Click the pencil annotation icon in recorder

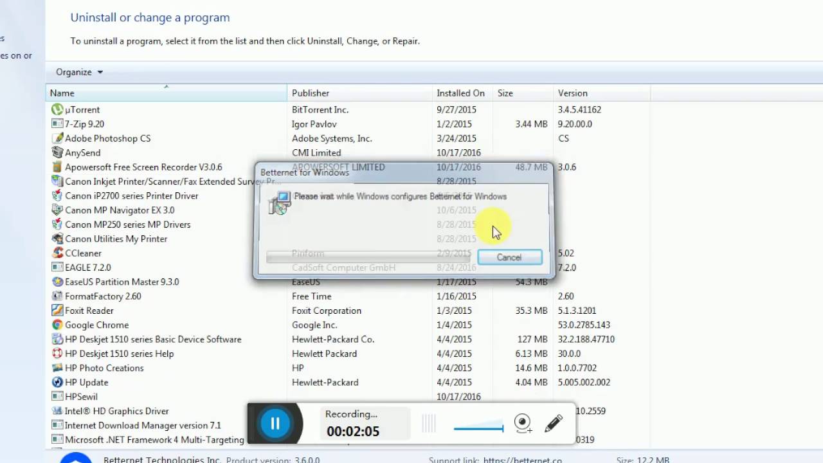pyautogui.click(x=554, y=423)
